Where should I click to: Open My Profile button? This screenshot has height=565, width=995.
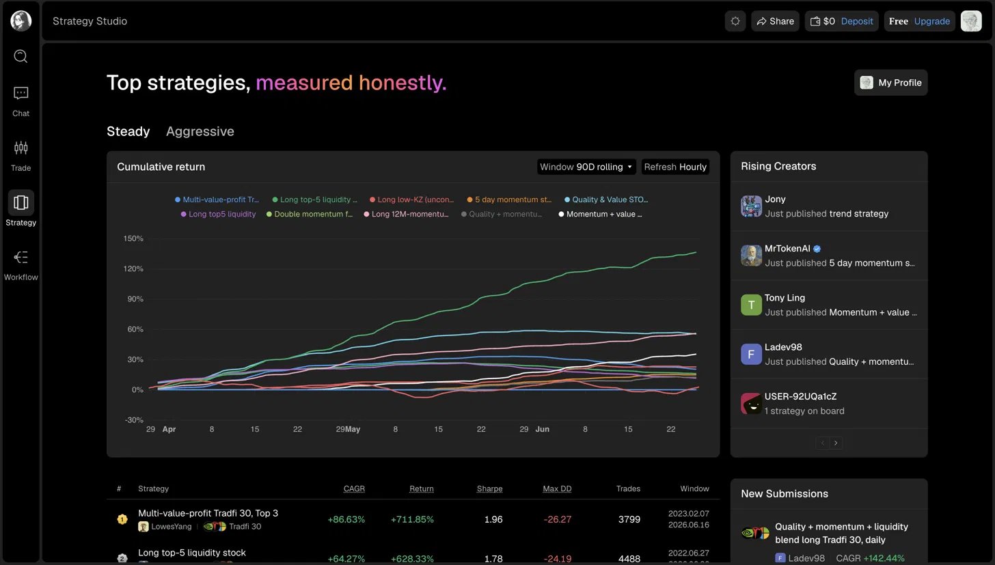(891, 83)
